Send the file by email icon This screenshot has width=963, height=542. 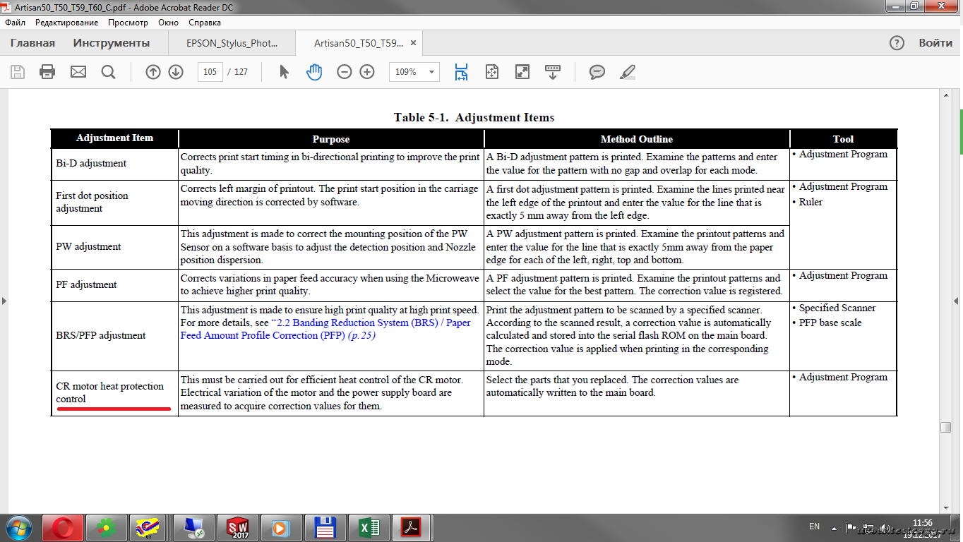click(x=78, y=72)
